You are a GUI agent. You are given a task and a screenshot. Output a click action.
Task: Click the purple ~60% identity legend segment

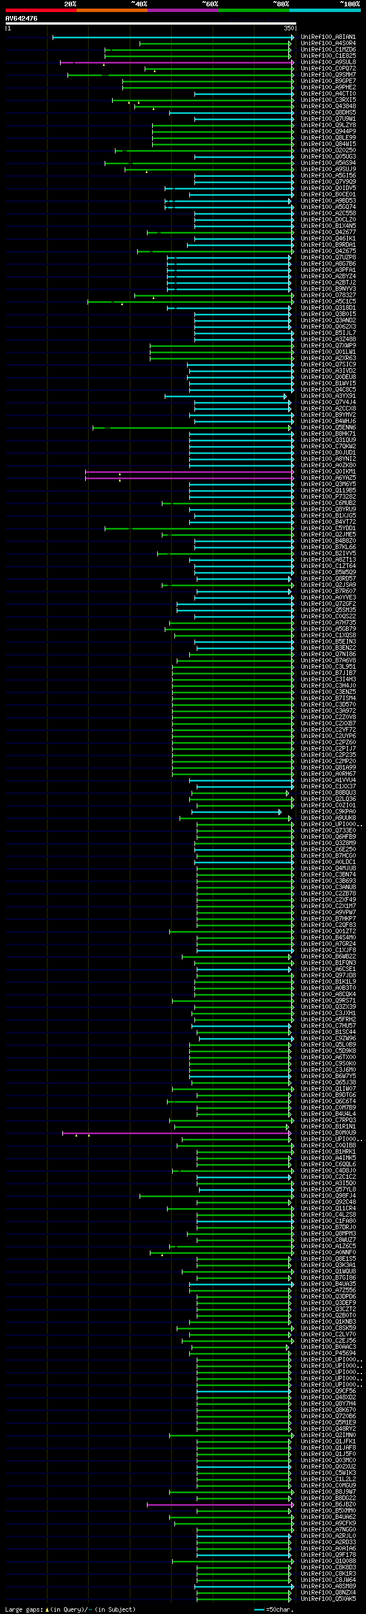pyautogui.click(x=182, y=11)
